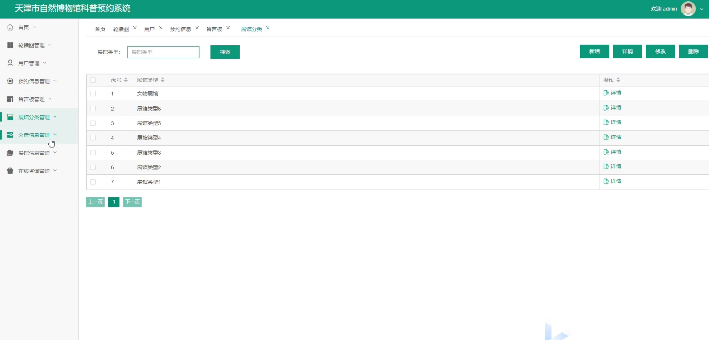The height and width of the screenshot is (340, 709).
Task: Click the 在线咨询管理 gift icon
Action: click(10, 171)
